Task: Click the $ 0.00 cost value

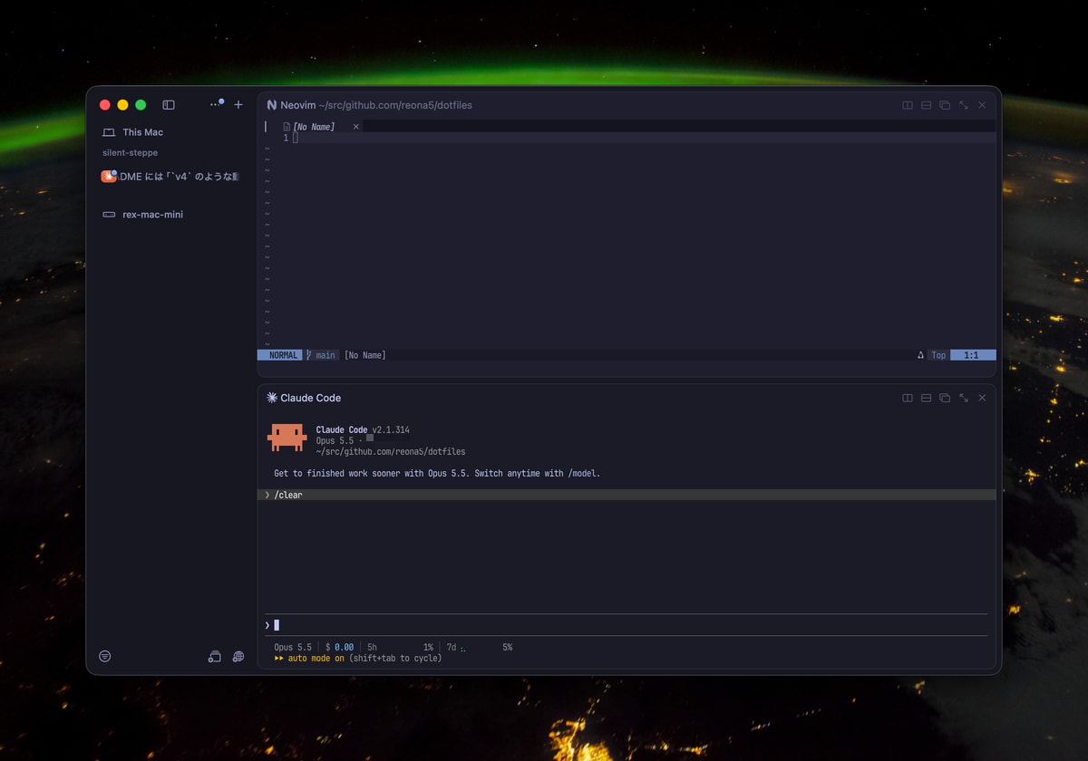Action: (340, 648)
